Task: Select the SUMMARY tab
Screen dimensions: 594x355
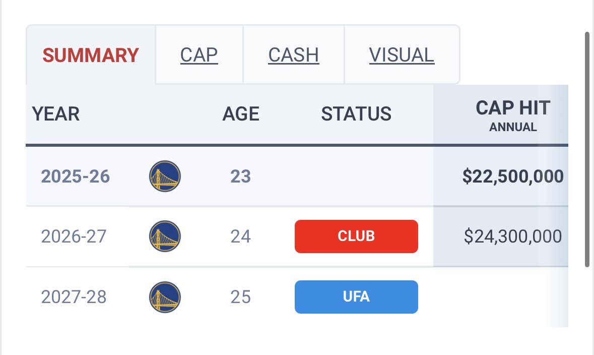Action: 91,55
